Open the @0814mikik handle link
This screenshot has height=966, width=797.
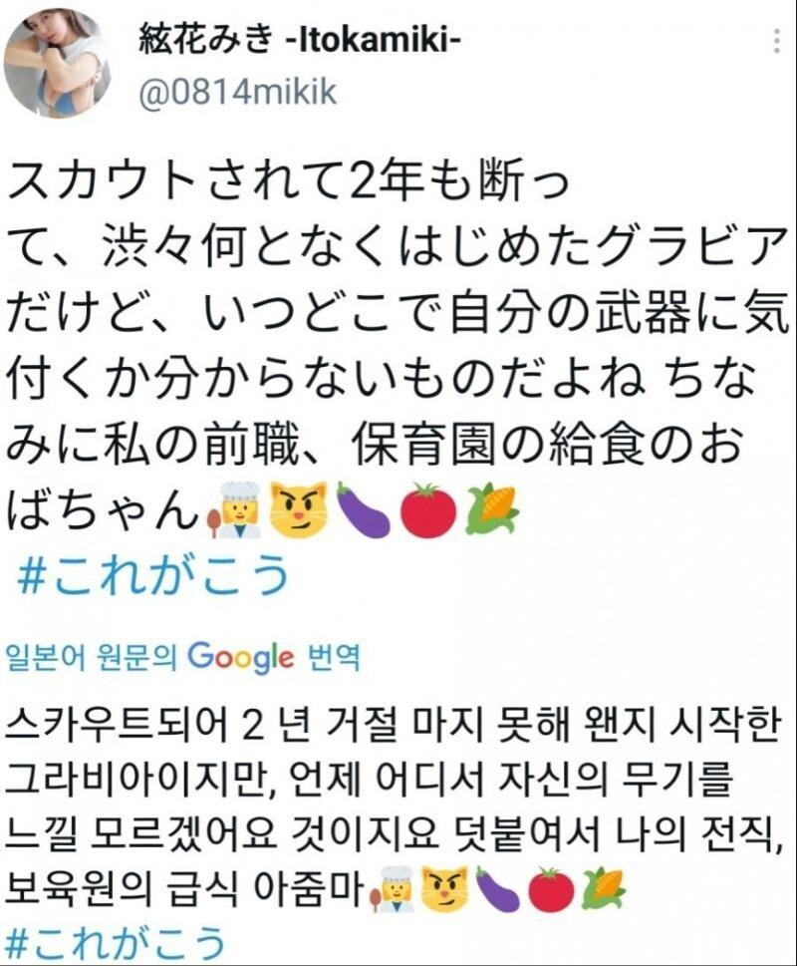click(x=238, y=93)
